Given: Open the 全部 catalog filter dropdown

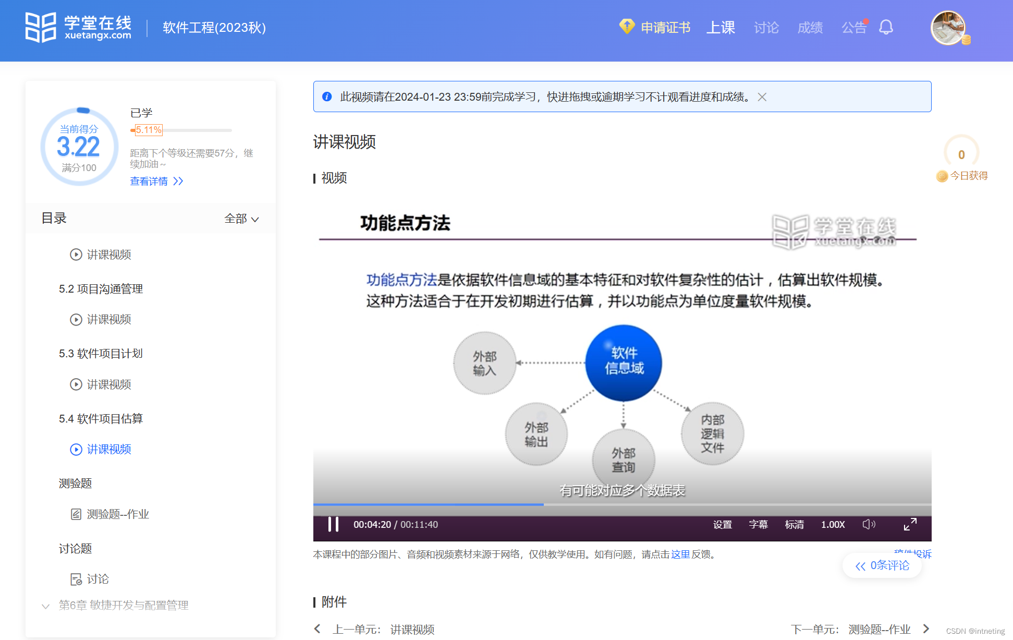Looking at the screenshot, I should pos(241,219).
